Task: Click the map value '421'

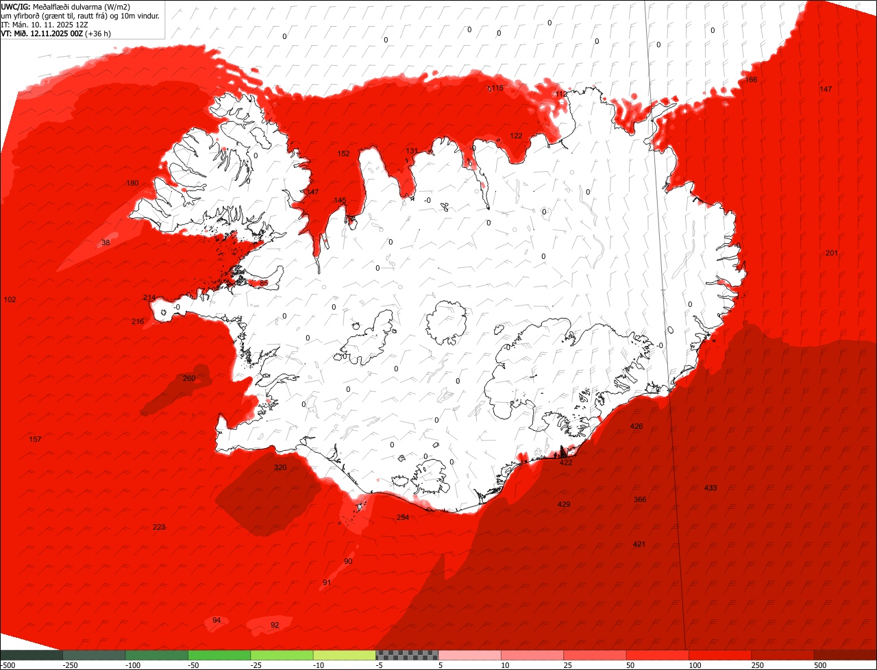Action: point(639,544)
